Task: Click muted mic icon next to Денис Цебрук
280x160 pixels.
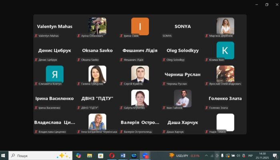Action: 36,60
